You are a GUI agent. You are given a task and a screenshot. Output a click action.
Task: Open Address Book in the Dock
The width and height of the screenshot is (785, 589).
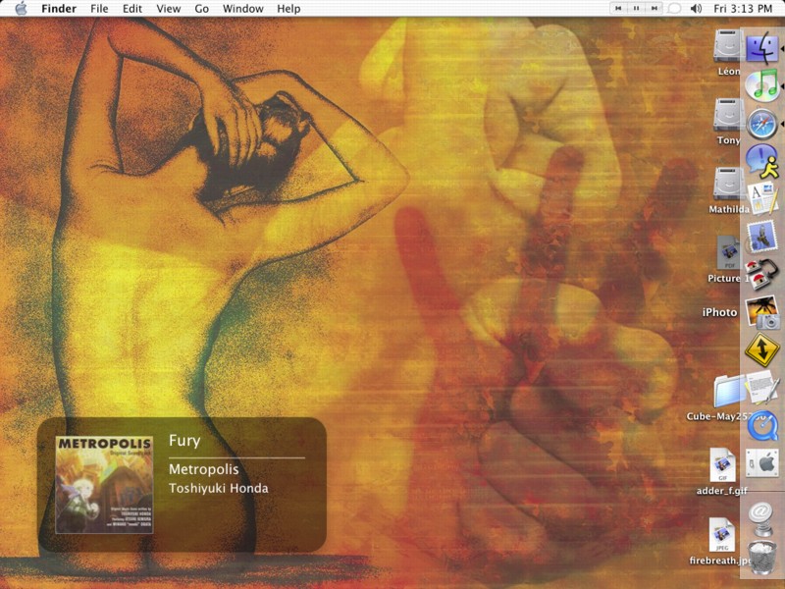click(x=761, y=197)
